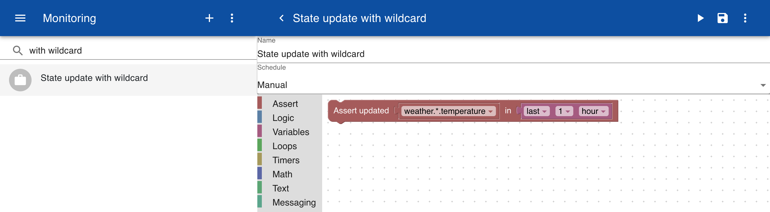
Task: Change the 'hour' unit dropdown
Action: point(593,111)
